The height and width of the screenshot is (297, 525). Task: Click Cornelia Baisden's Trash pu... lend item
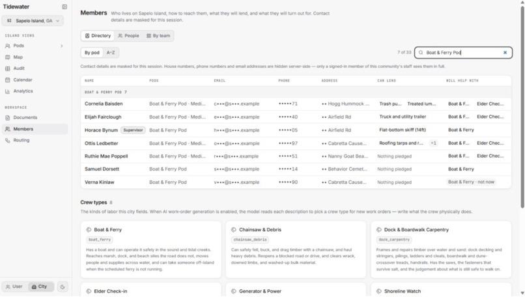point(390,104)
